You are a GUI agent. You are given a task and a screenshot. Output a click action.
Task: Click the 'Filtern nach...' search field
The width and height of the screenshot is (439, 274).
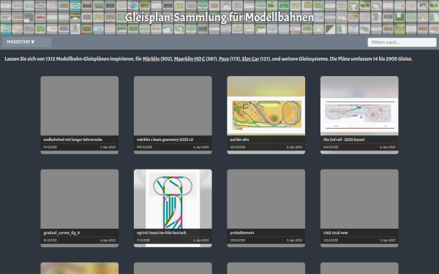coord(402,42)
